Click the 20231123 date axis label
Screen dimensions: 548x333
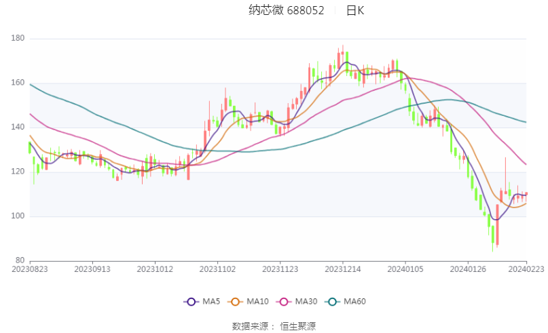(x=280, y=269)
